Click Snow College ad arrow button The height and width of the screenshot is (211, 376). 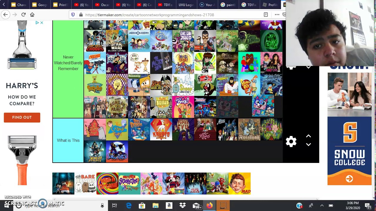(x=349, y=178)
